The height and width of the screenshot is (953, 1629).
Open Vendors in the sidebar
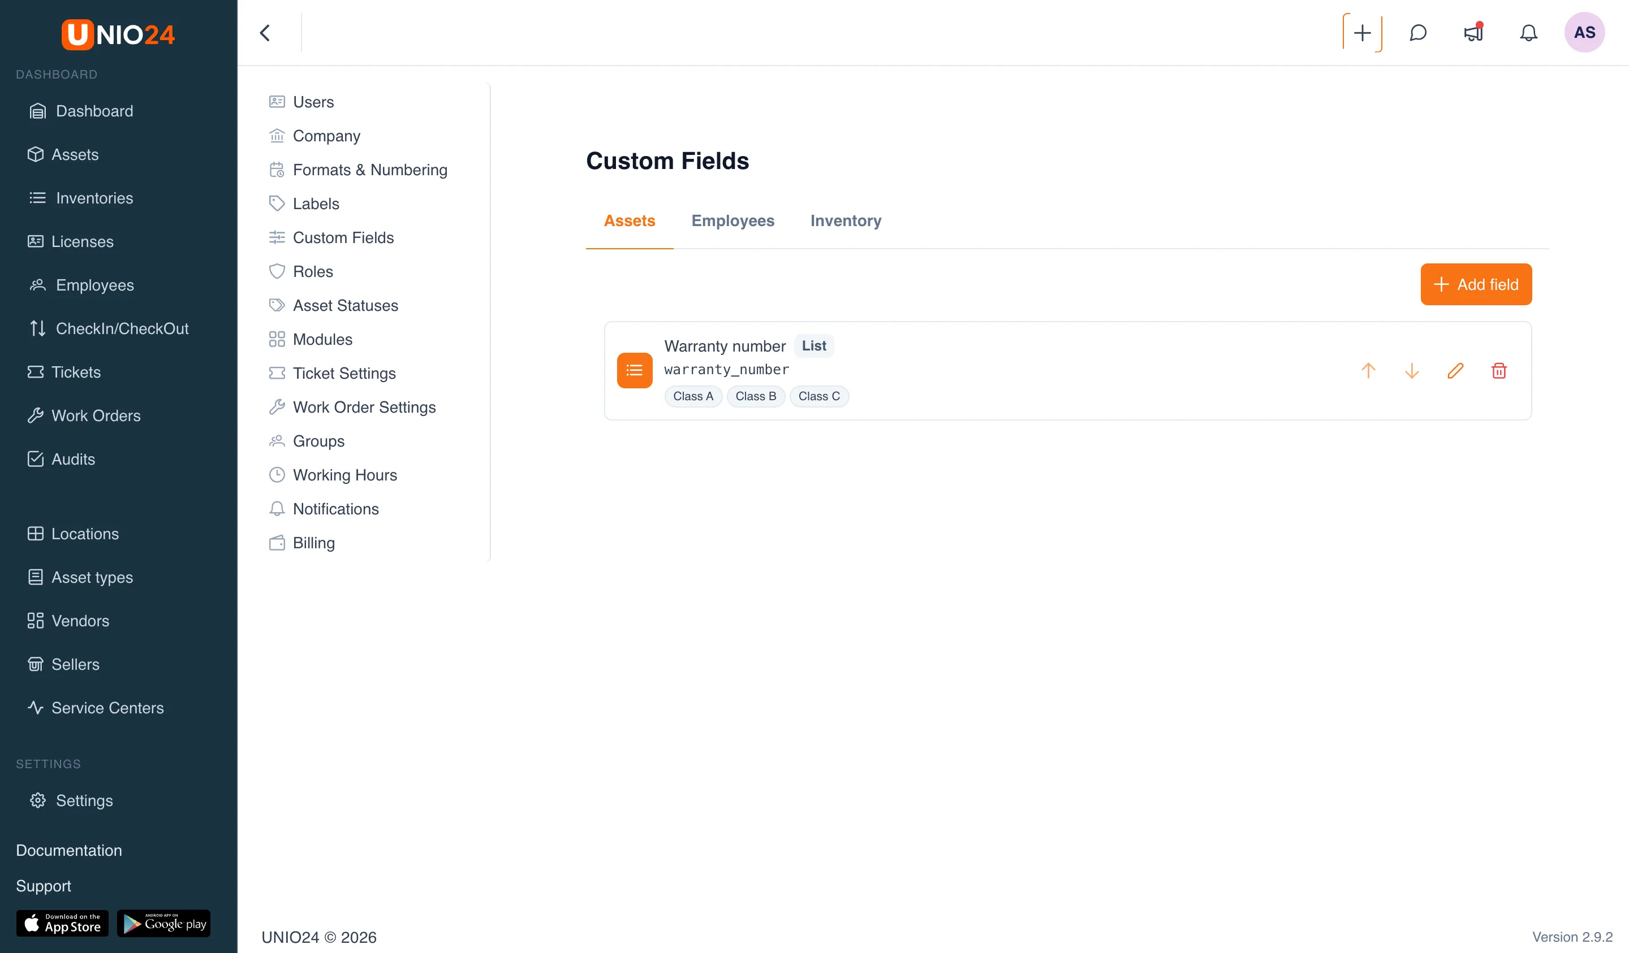(68, 621)
